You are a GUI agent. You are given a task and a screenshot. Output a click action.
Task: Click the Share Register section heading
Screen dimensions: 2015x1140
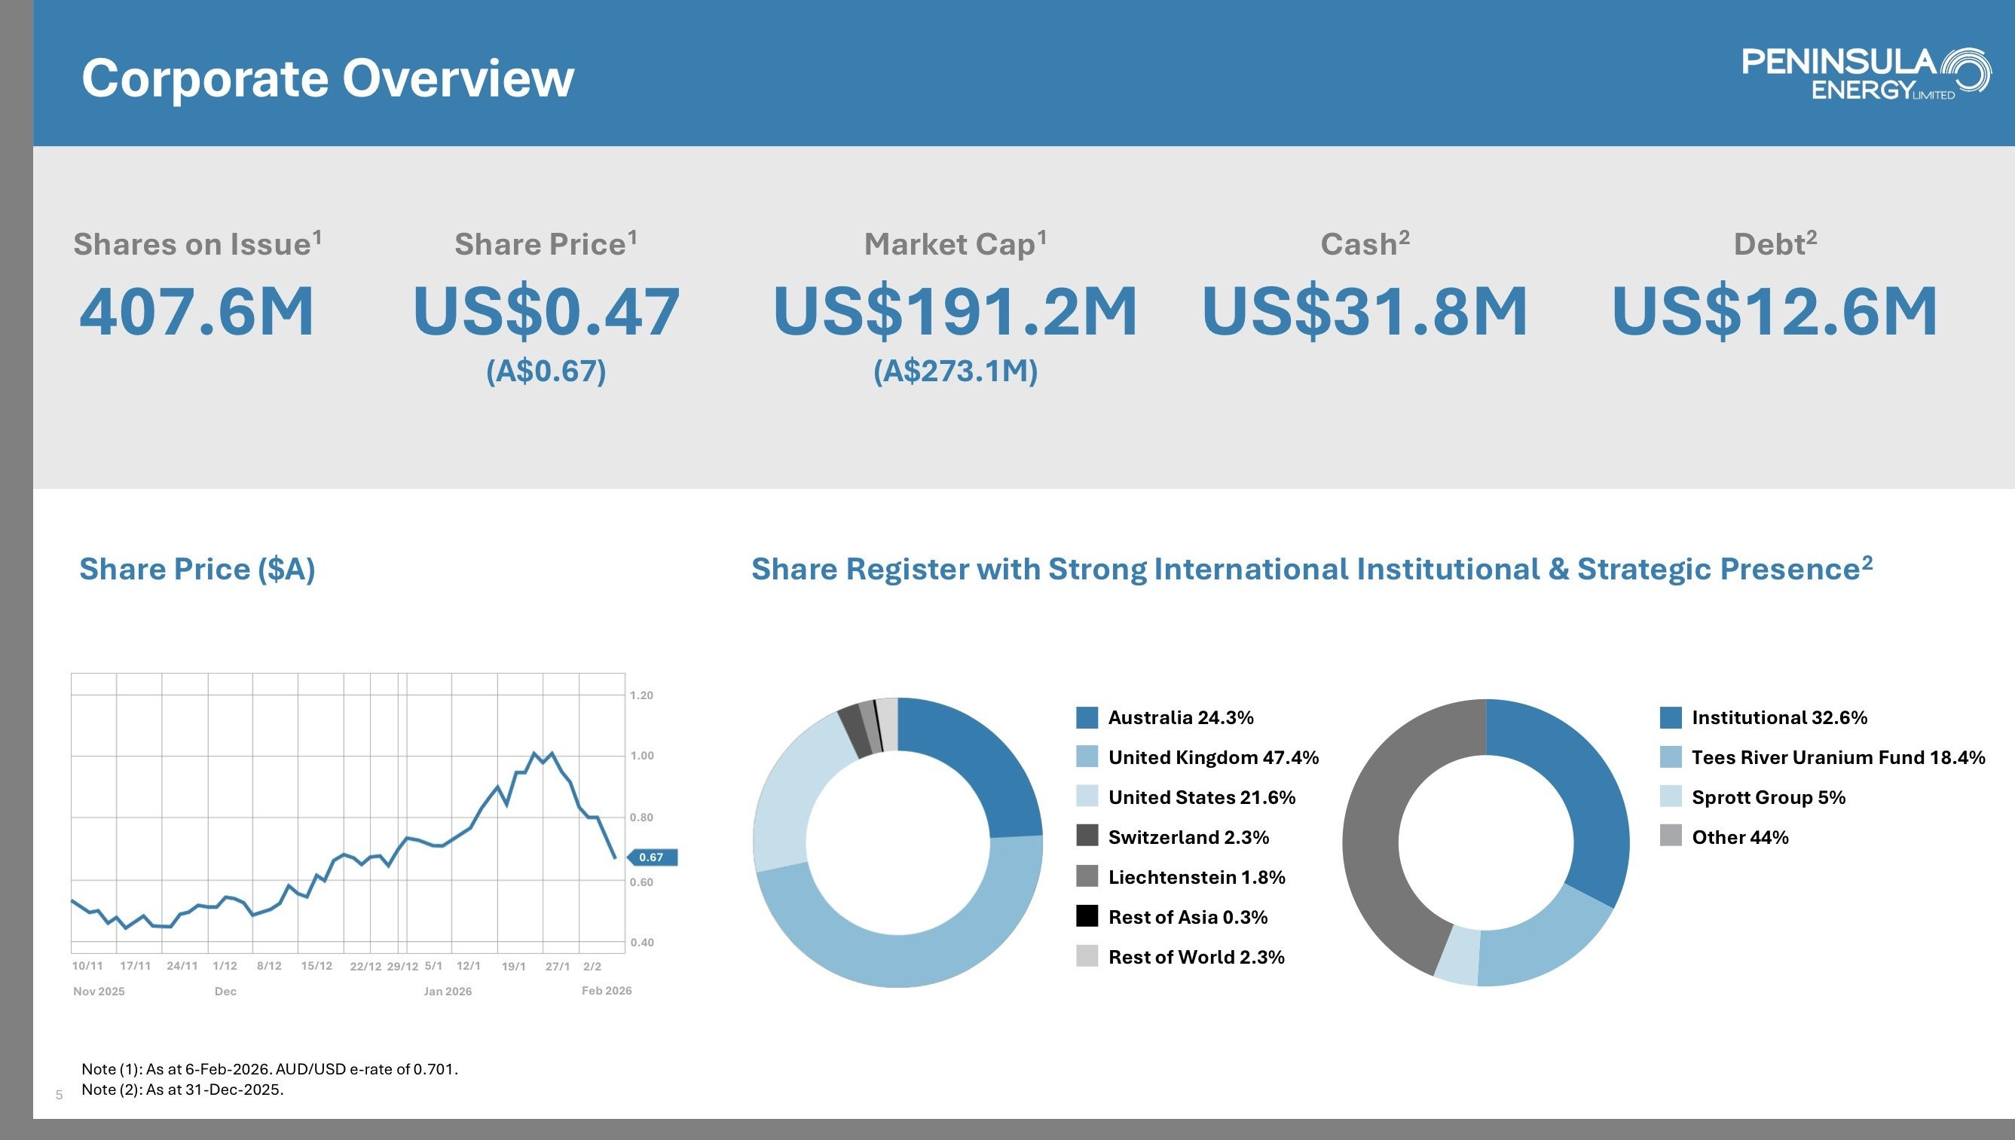tap(1311, 569)
